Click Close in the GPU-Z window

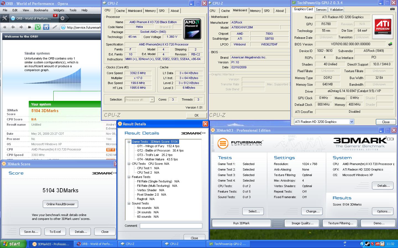coord(386,122)
